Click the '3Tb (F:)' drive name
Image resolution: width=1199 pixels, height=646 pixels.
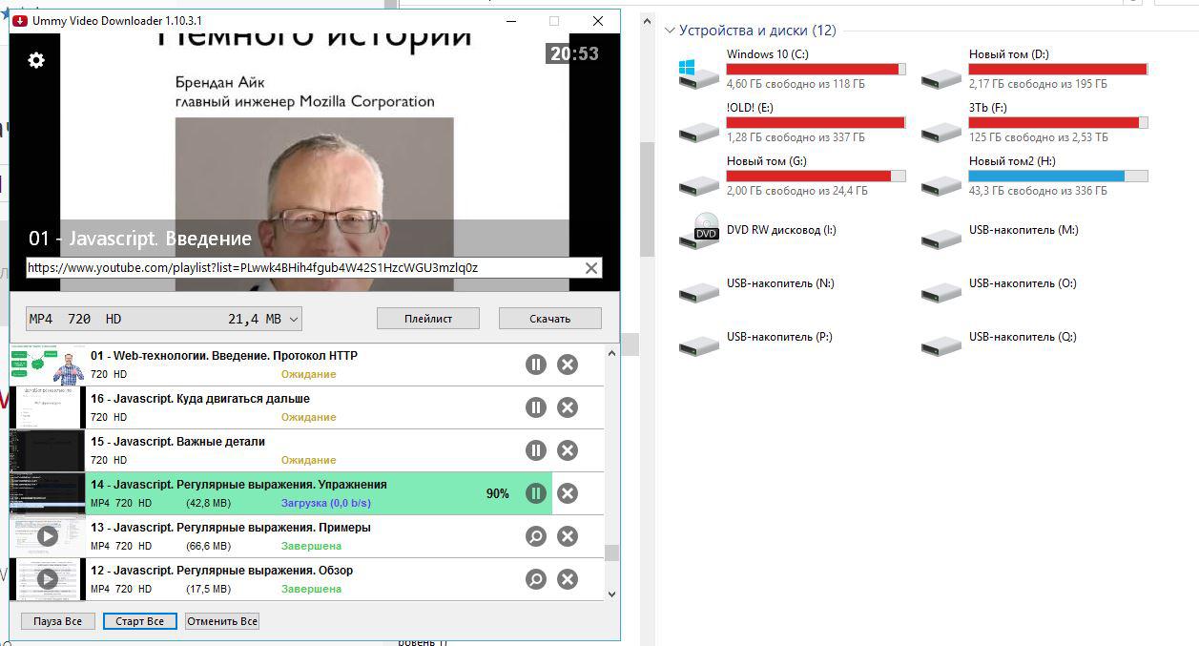988,108
